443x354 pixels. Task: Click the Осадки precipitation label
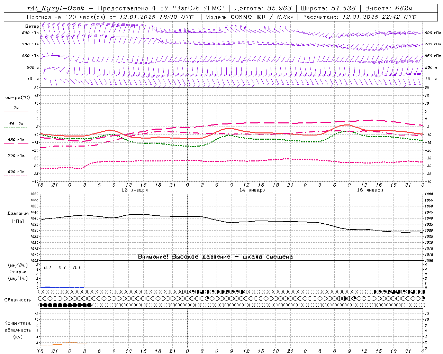coord(18,272)
